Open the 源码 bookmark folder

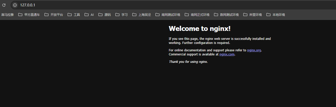click(x=105, y=15)
